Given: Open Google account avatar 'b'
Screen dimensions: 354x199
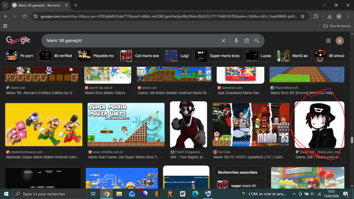Looking at the screenshot, I should tap(339, 41).
